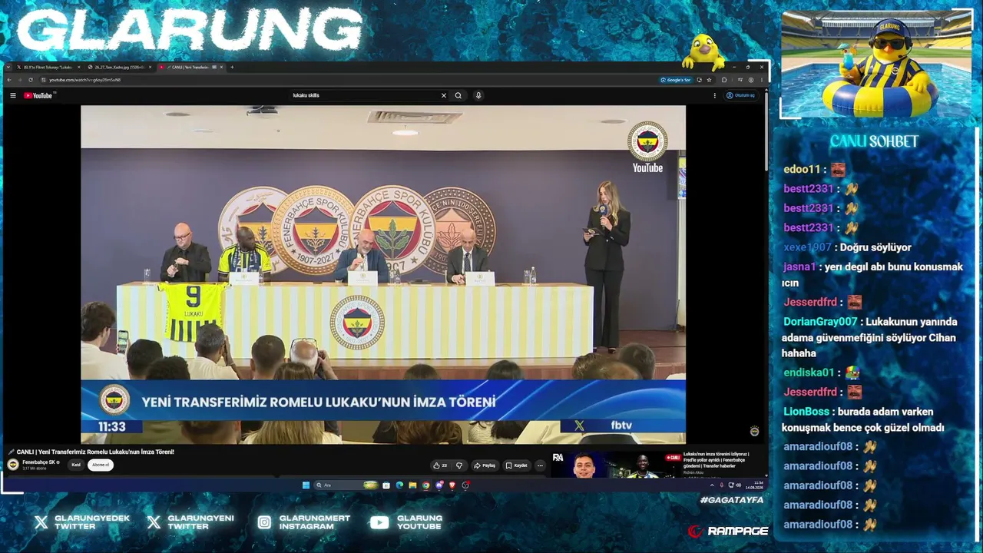This screenshot has height=553, width=983.
Task: Open the taskbar volume control
Action: tap(739, 485)
